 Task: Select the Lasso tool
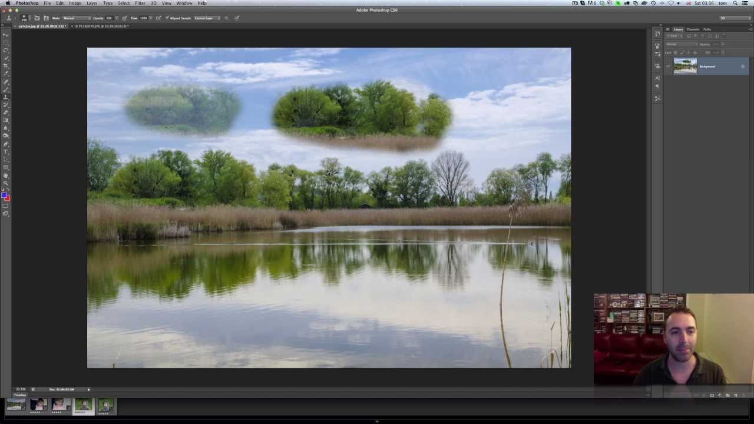pyautogui.click(x=6, y=50)
